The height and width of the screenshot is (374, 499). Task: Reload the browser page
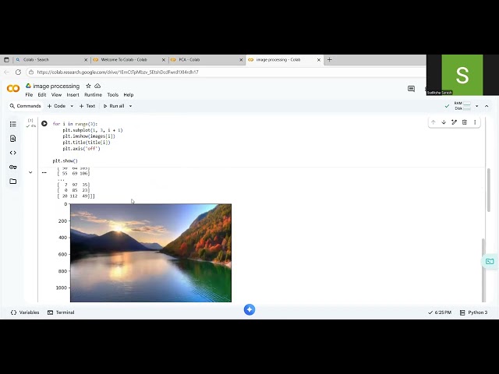coord(18,72)
